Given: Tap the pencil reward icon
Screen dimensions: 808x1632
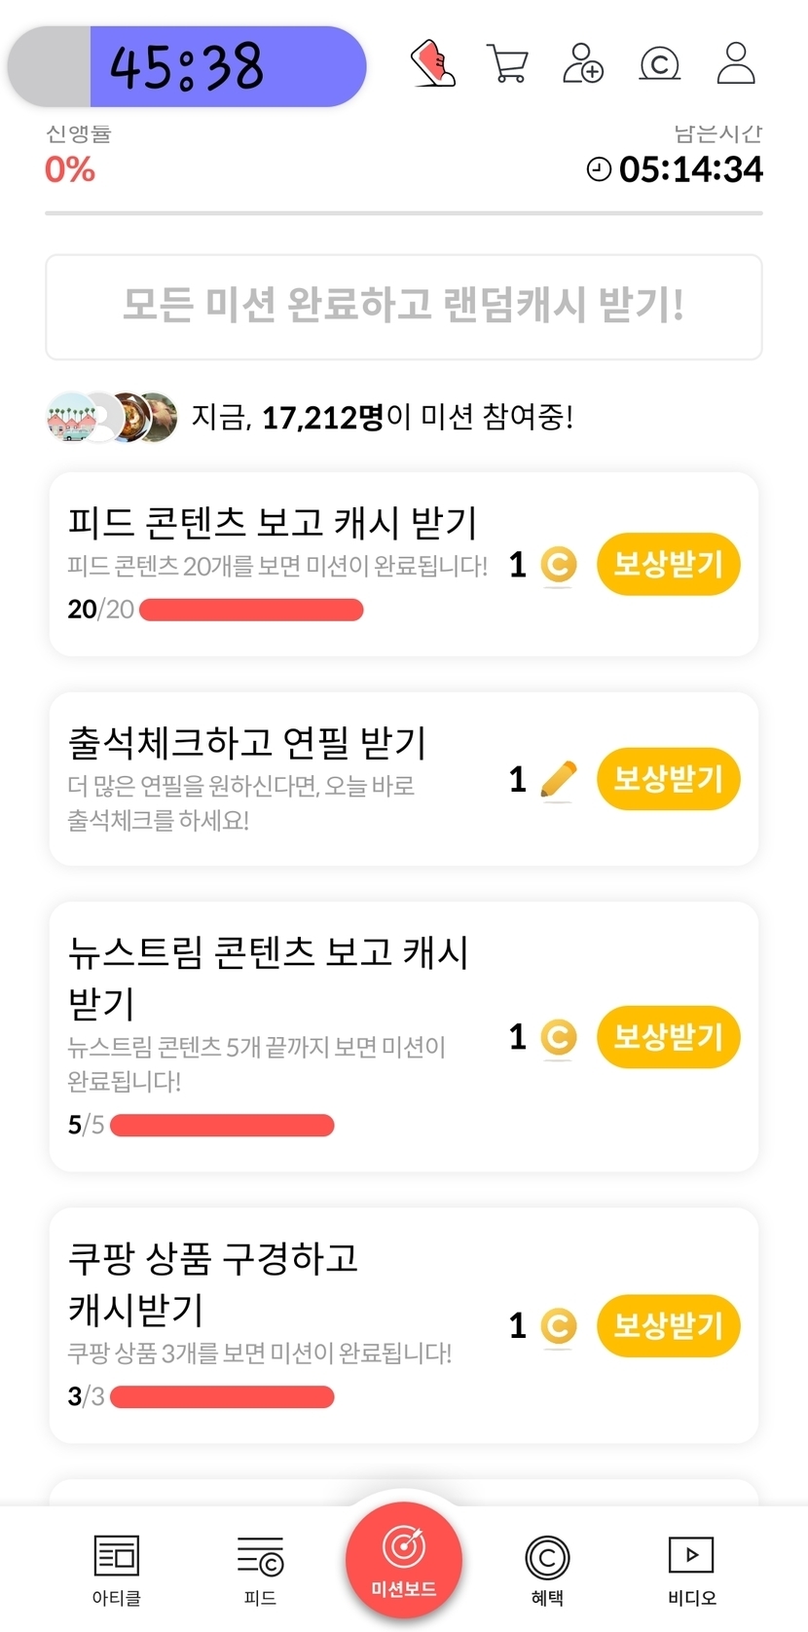Looking at the screenshot, I should [x=558, y=780].
